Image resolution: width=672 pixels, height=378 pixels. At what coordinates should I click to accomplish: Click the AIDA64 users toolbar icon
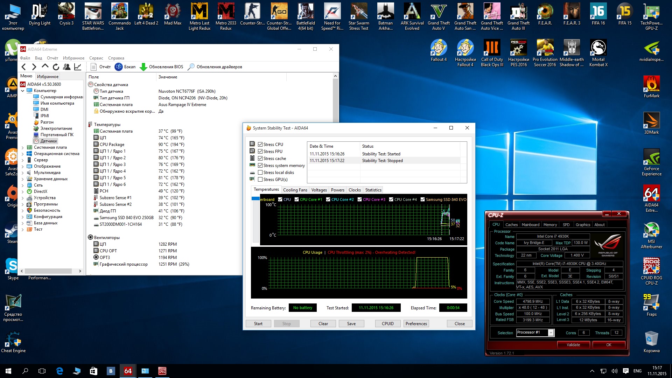tap(66, 67)
